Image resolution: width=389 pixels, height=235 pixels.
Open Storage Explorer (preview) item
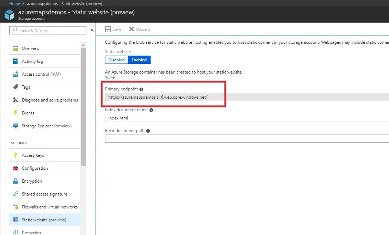pyautogui.click(x=45, y=126)
